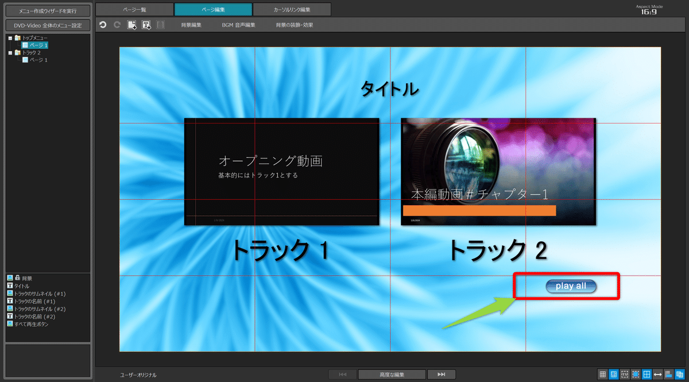Select the トラック 1 label on canvas
The width and height of the screenshot is (689, 382).
[280, 250]
